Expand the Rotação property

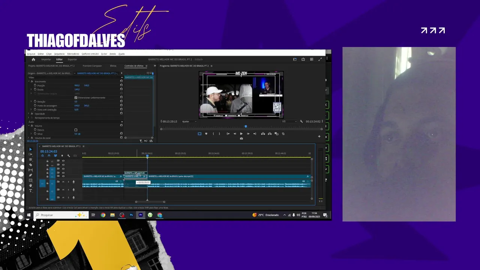coord(31,101)
